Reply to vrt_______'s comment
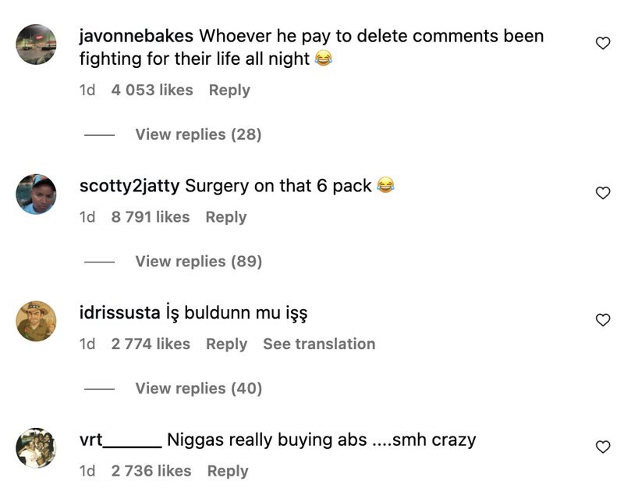Viewport: 624px width, 499px height. coord(228,471)
